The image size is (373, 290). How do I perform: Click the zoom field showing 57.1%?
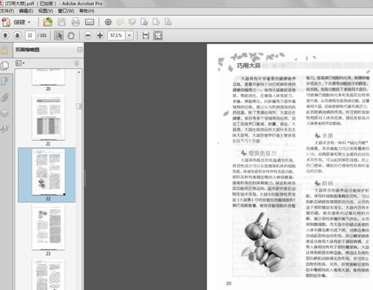tap(116, 35)
